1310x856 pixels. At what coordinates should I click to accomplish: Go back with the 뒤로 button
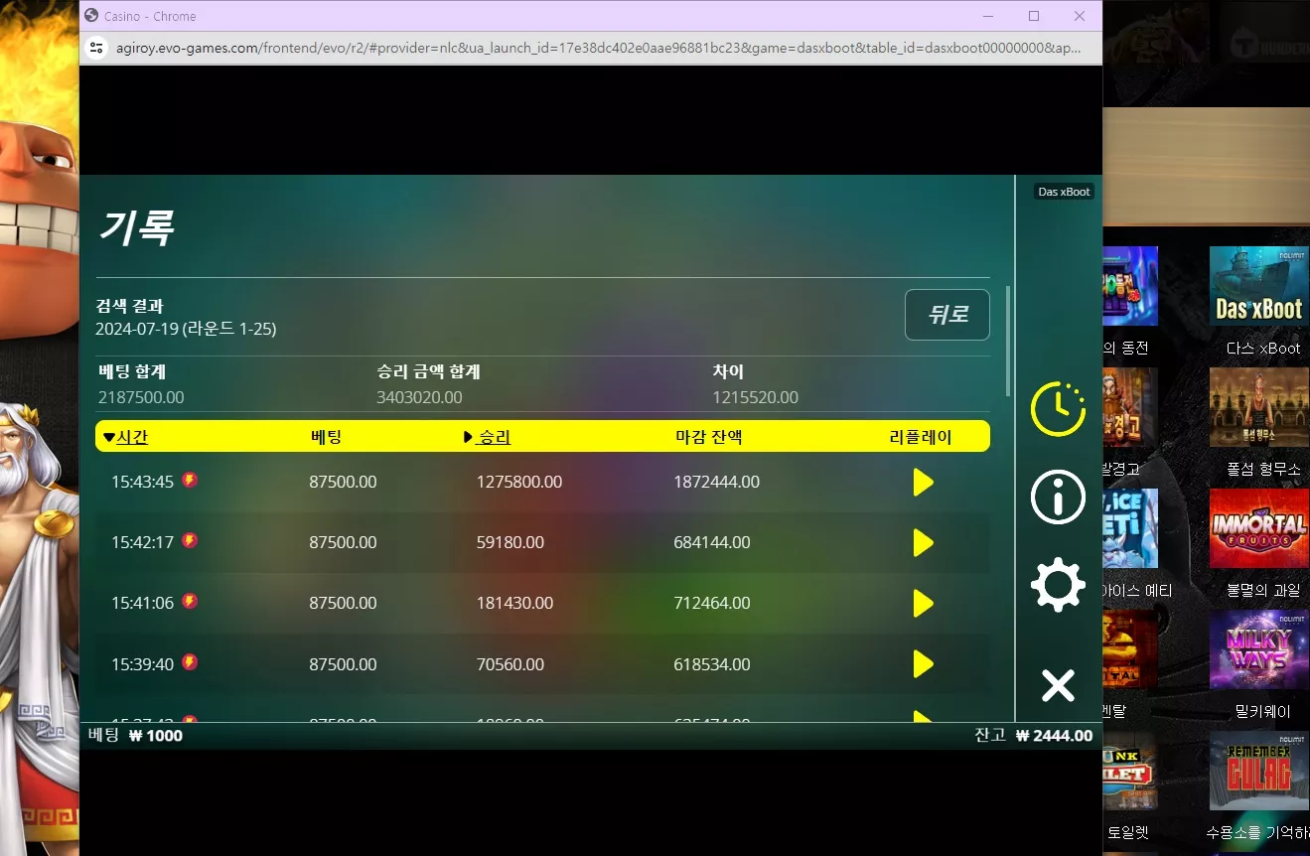(x=947, y=315)
